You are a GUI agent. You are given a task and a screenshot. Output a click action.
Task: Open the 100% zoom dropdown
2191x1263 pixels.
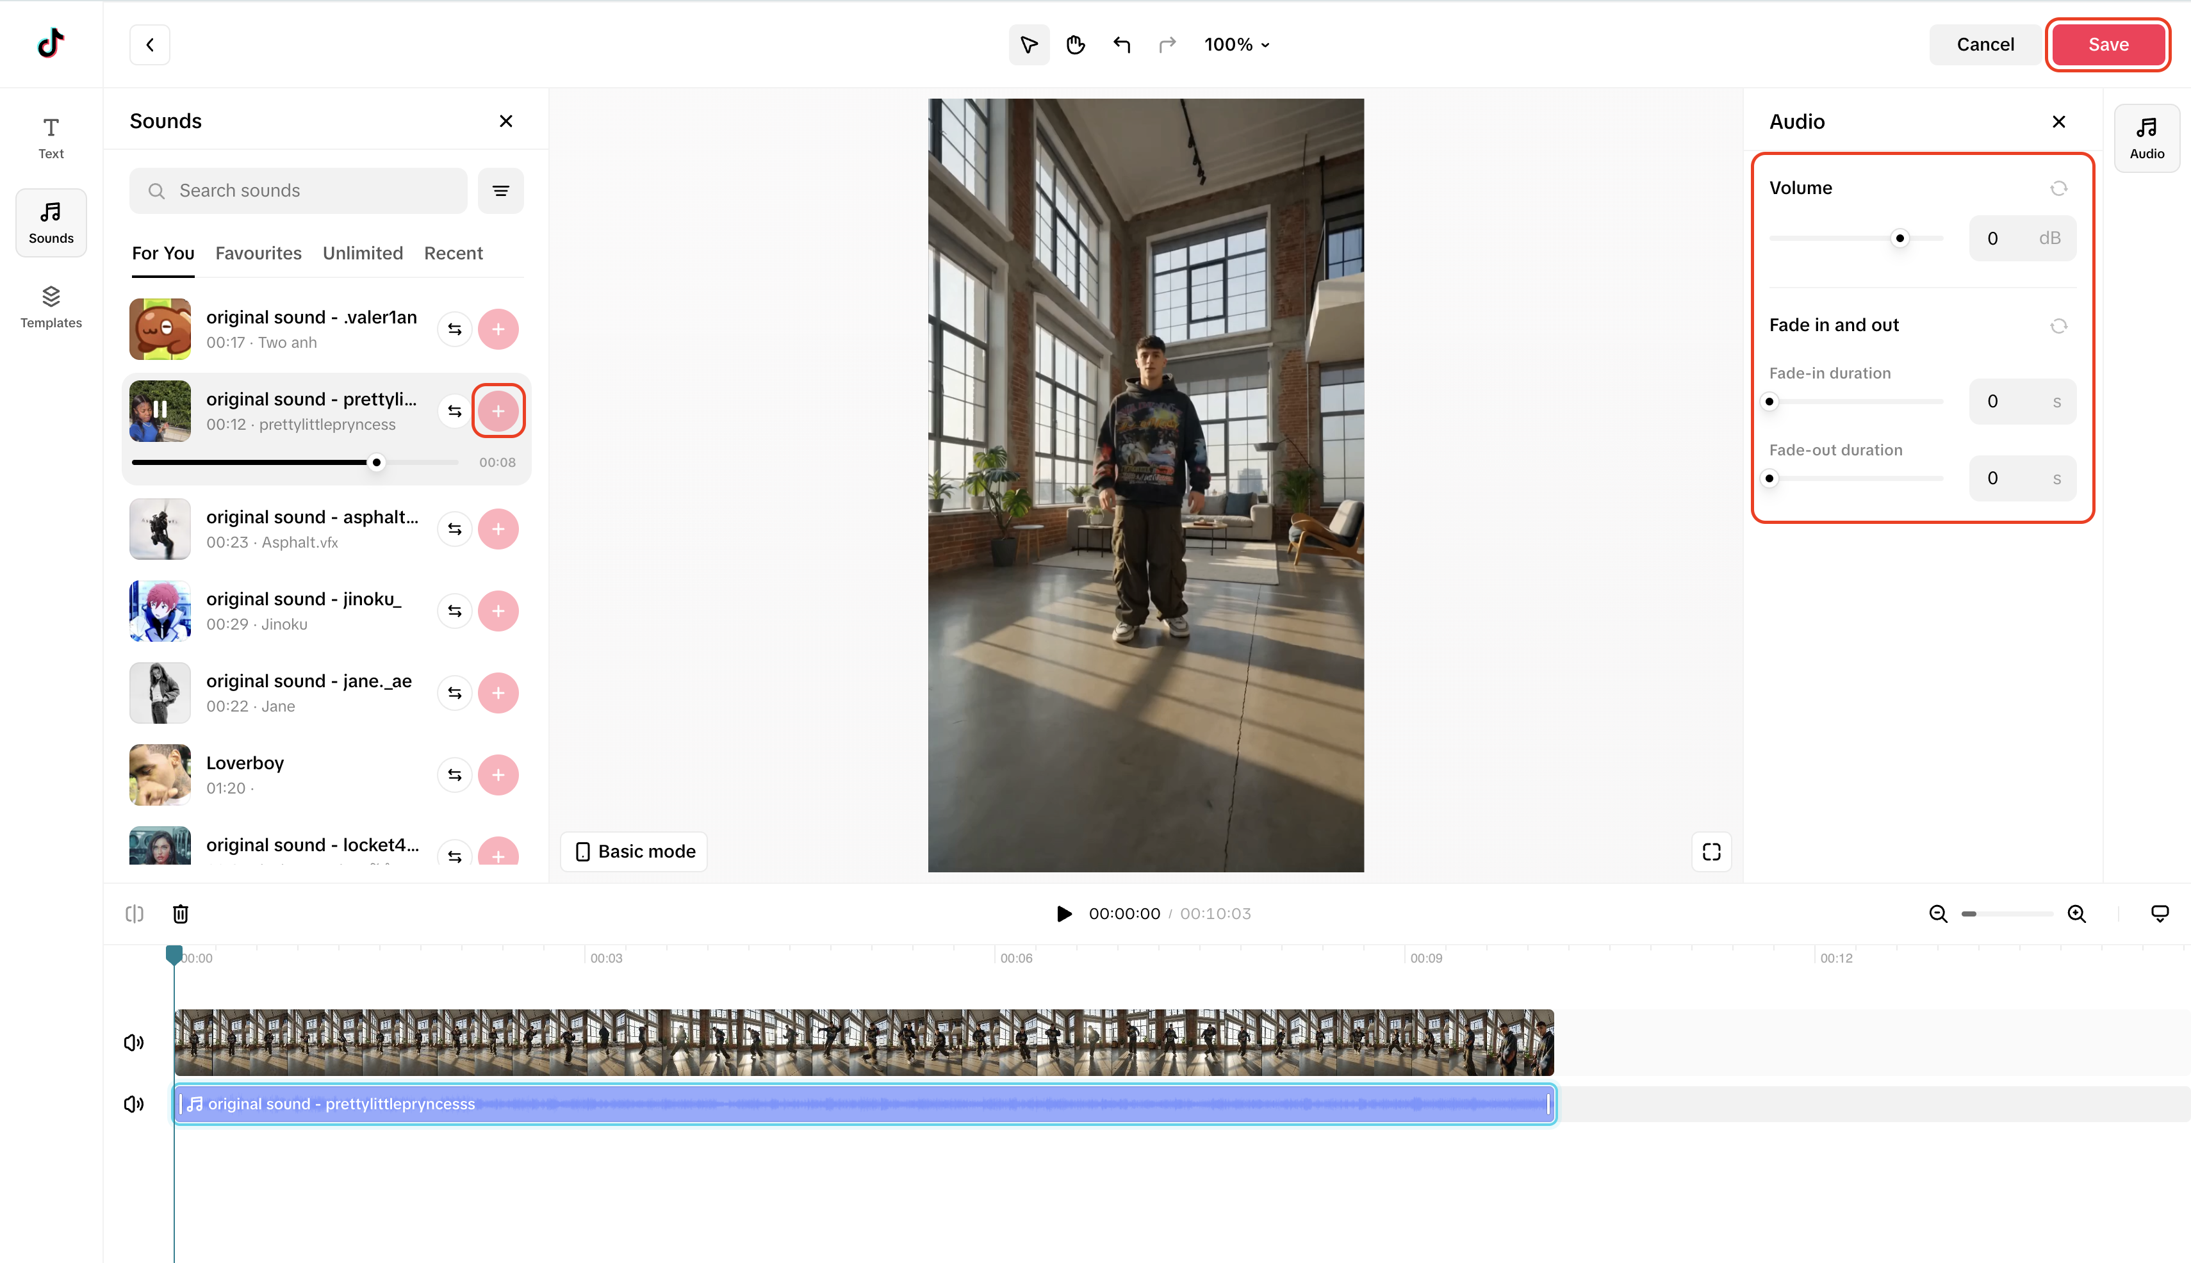pyautogui.click(x=1236, y=44)
